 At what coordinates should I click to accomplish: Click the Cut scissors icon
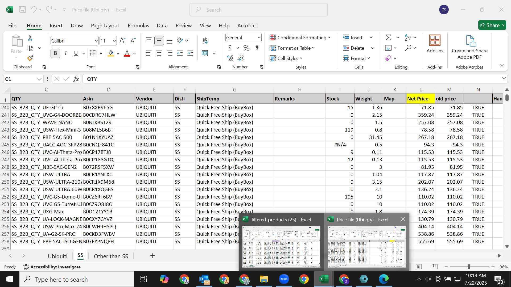30,38
